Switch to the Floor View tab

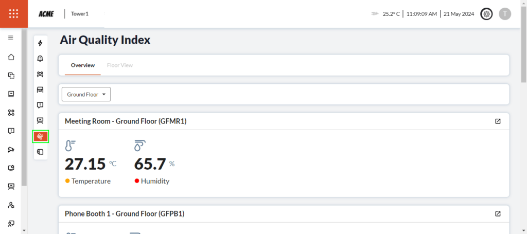[119, 65]
